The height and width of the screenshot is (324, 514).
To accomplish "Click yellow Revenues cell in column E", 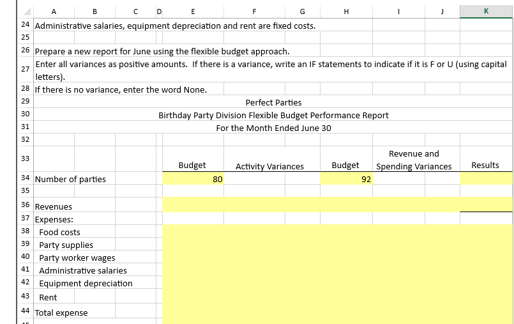I will pos(193,204).
